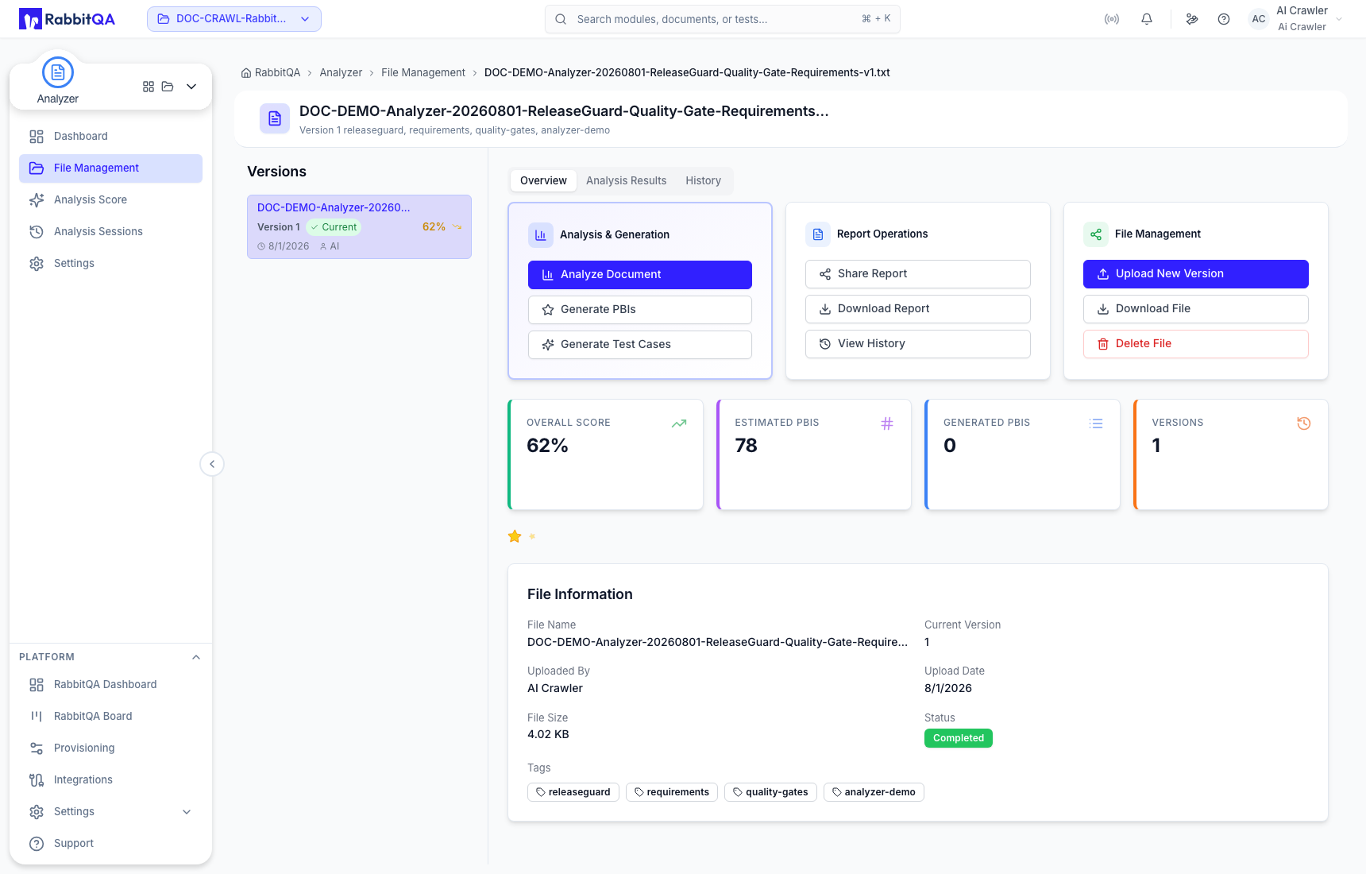
Task: Open Provisioning under Platform
Action: [x=110, y=748]
